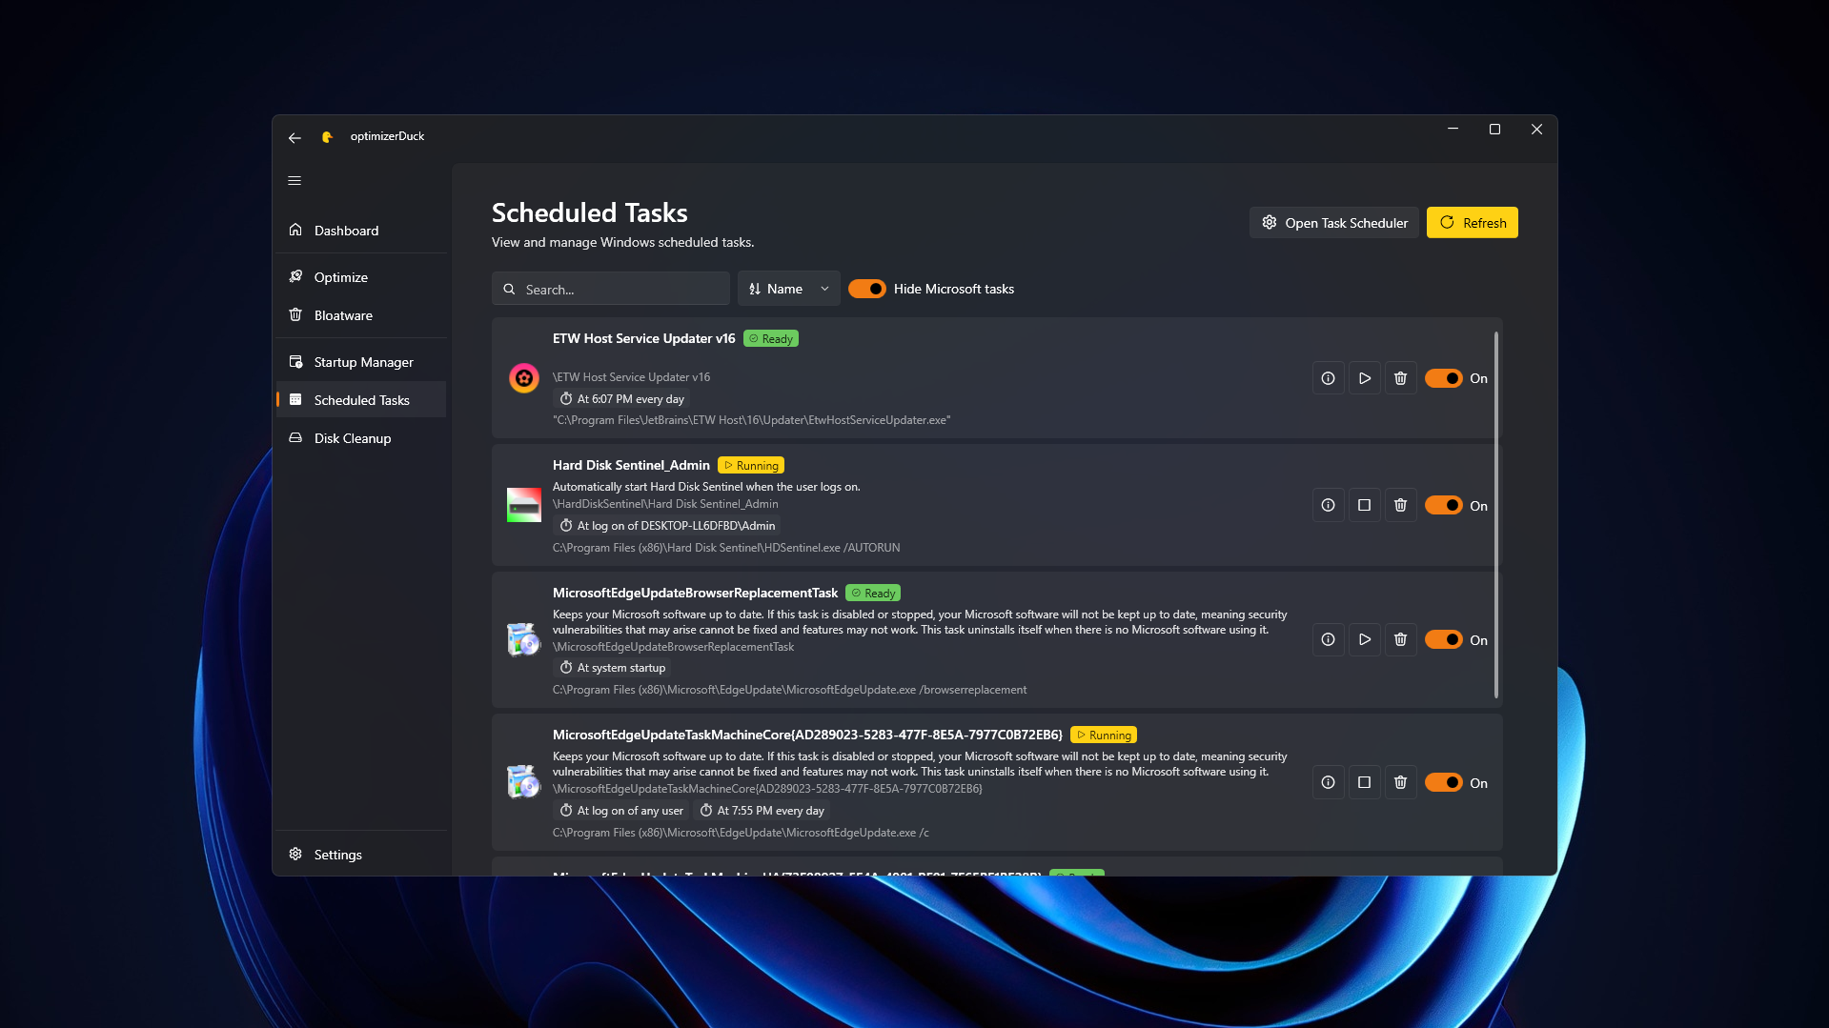Click Open Task Scheduler button

1333,223
